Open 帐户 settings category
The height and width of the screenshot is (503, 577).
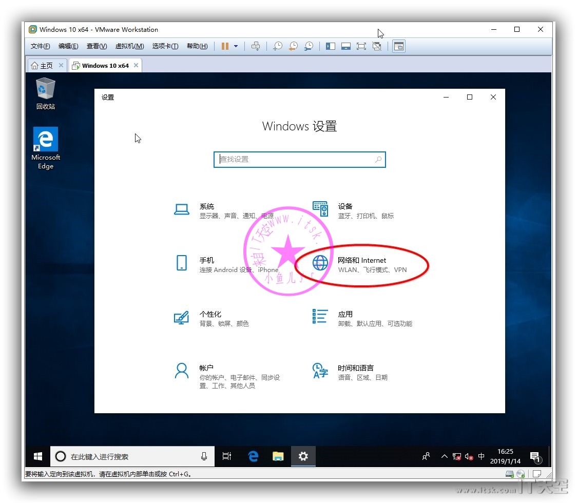tap(227, 376)
